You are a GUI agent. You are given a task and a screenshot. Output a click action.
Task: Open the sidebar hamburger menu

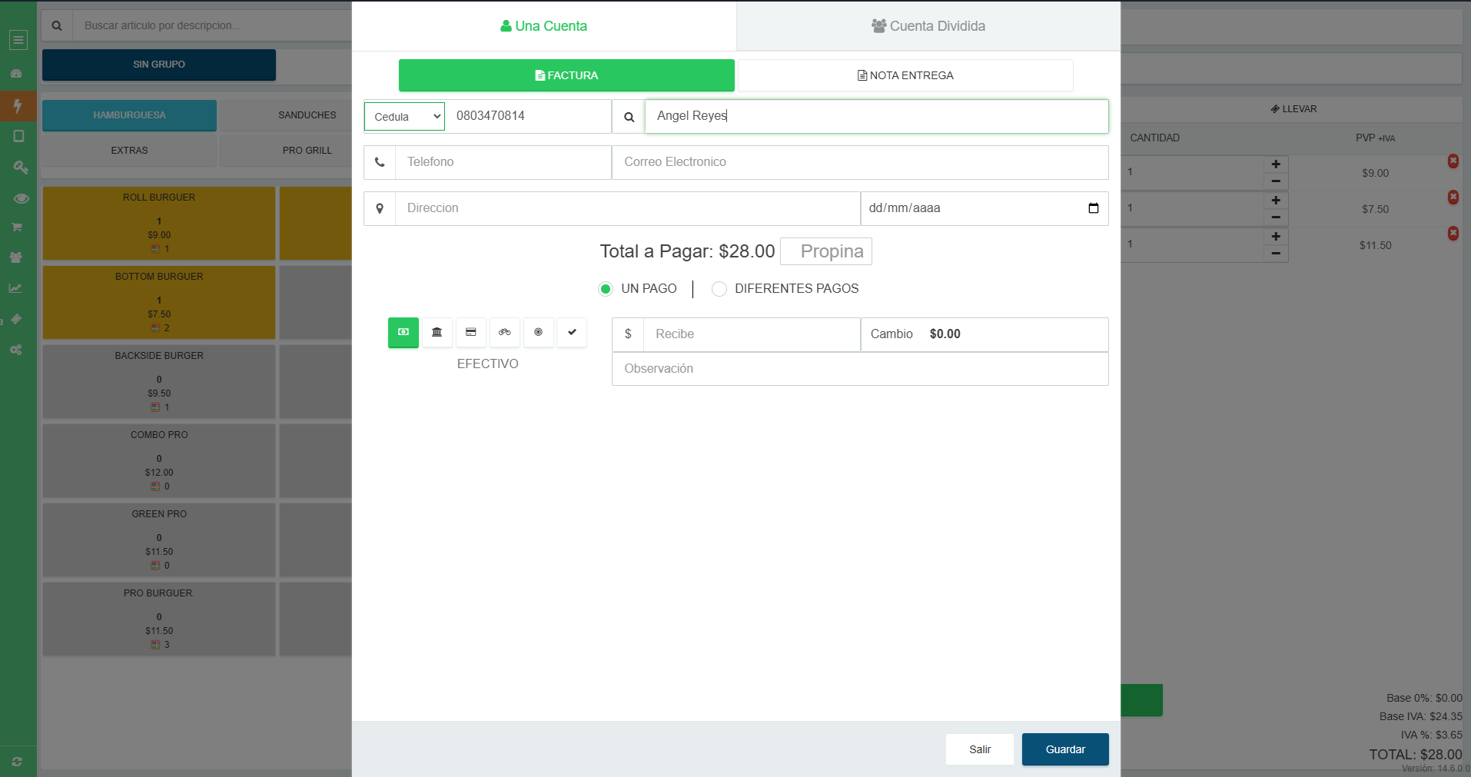(x=18, y=40)
